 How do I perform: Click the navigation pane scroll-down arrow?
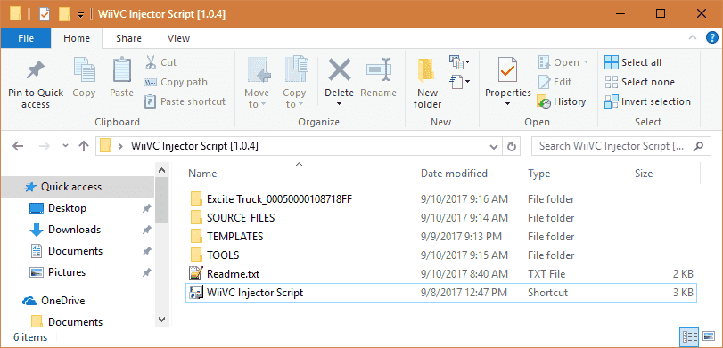tap(161, 319)
